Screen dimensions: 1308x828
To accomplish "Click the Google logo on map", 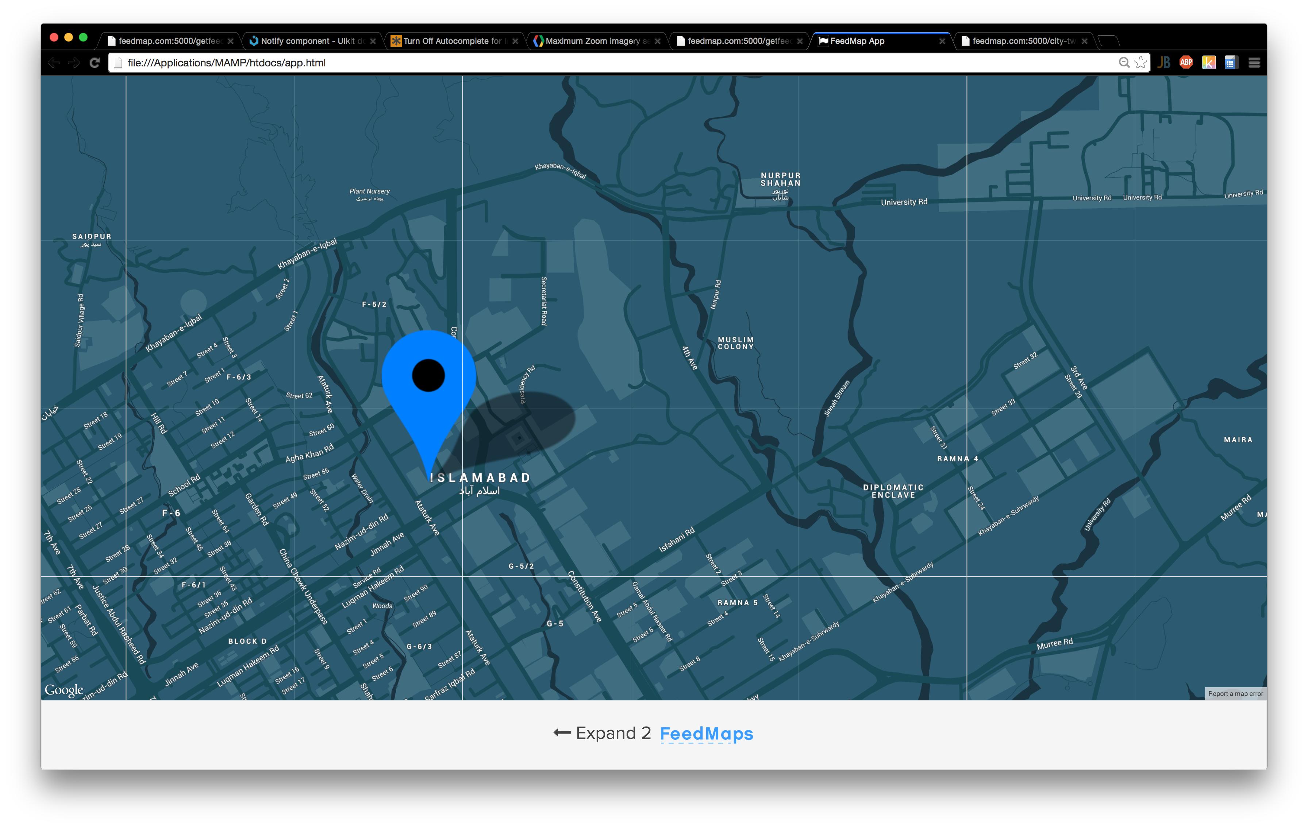I will point(64,689).
